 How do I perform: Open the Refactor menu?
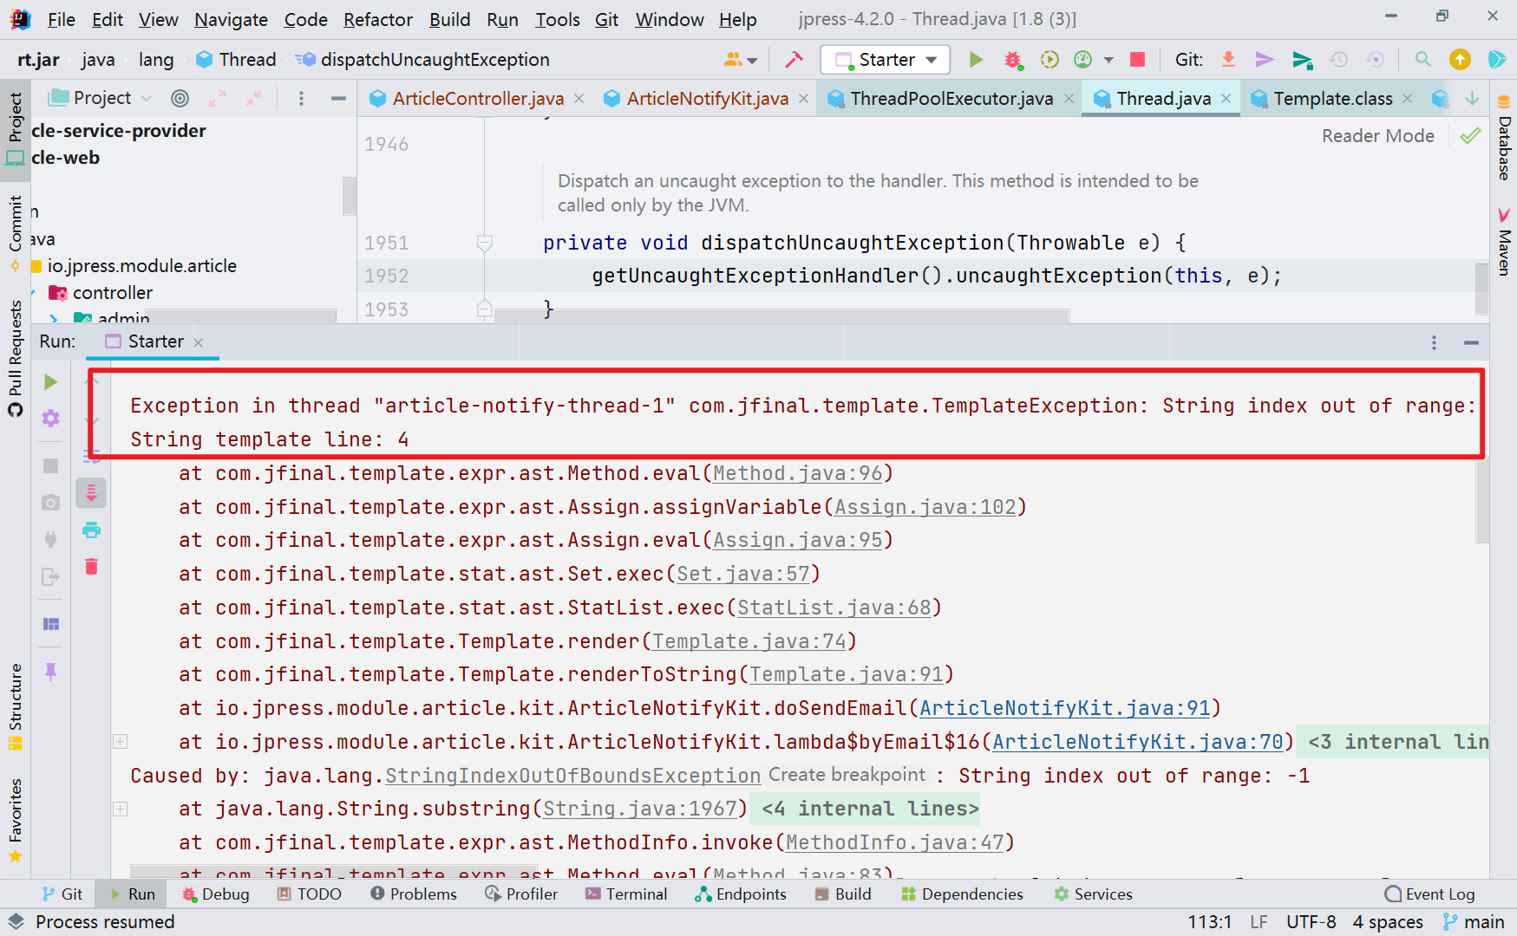(x=377, y=19)
